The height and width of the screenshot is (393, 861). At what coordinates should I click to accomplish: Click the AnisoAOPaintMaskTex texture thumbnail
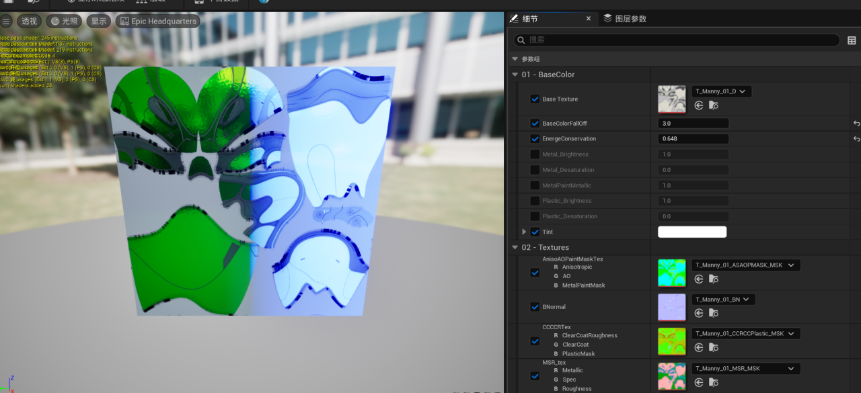[x=672, y=273]
